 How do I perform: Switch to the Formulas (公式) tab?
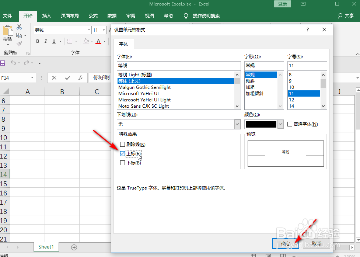point(93,16)
